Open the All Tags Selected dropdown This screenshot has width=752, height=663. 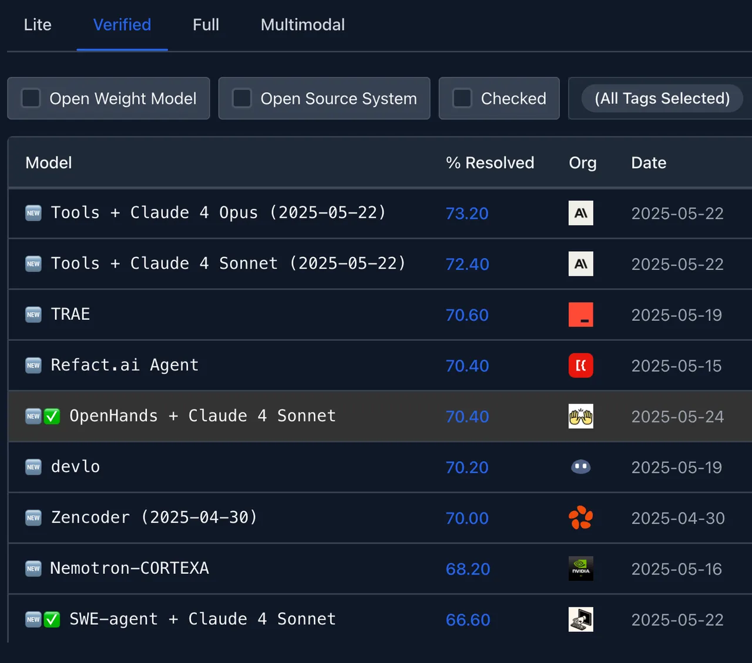tap(662, 98)
